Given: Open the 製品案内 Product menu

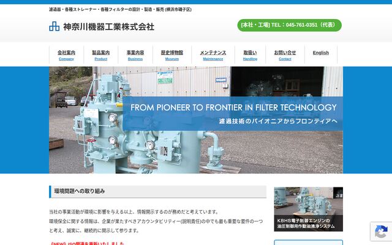Looking at the screenshot, I should click(101, 55).
